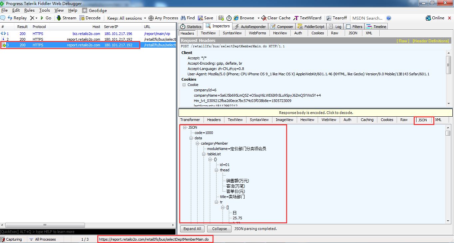This screenshot has height=243, width=454.
Task: Switch to the Composer tab
Action: pyautogui.click(x=282, y=26)
